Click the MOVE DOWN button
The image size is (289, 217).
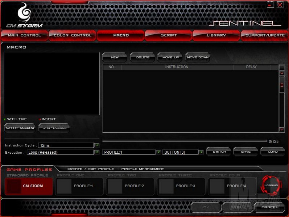[x=198, y=58]
